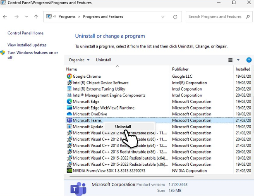The image size is (254, 196).
Task: Select Visual C++ 2013 Redistributable (x86) name
Action: pos(120,152)
